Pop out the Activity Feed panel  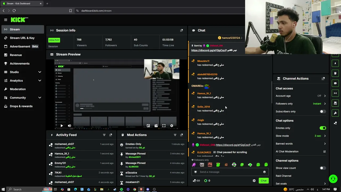point(111,135)
